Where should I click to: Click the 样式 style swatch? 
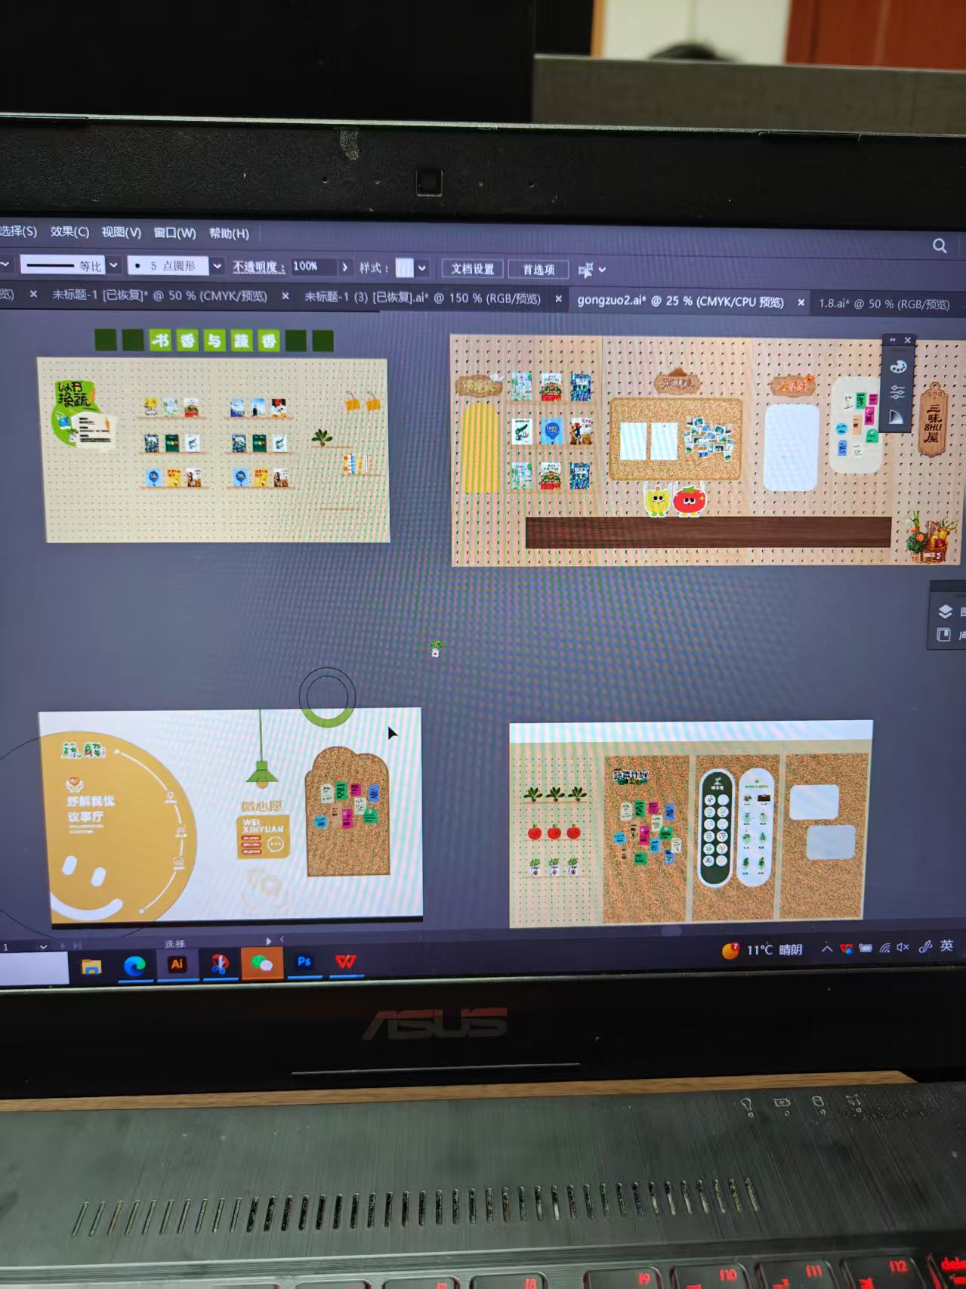pyautogui.click(x=405, y=268)
